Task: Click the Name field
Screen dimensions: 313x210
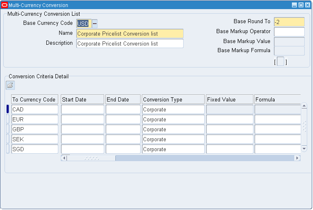Action: click(130, 34)
